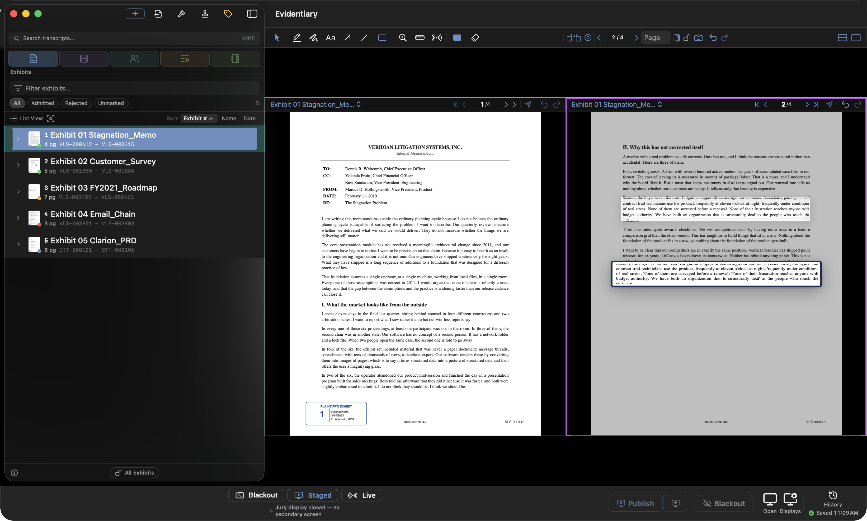Click the gavel icon in sidebar header
The height and width of the screenshot is (521, 867).
(x=181, y=14)
